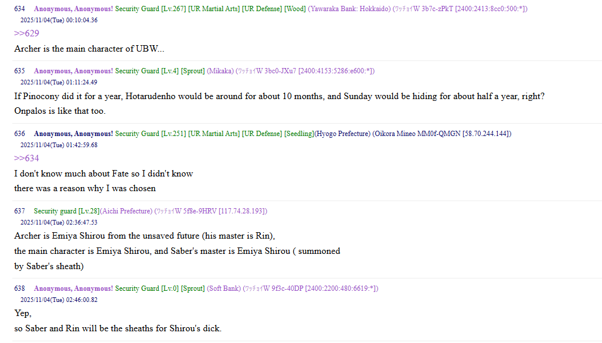Click line starting 'If Pinocony did it for a year'
Image resolution: width=602 pixels, height=343 pixels.
click(280, 96)
